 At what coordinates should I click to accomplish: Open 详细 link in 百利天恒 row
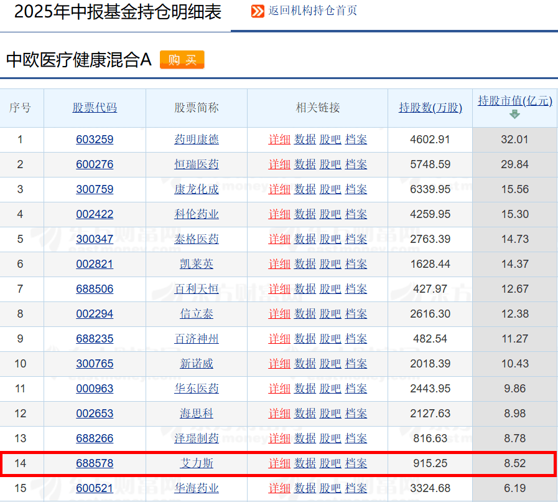(279, 289)
